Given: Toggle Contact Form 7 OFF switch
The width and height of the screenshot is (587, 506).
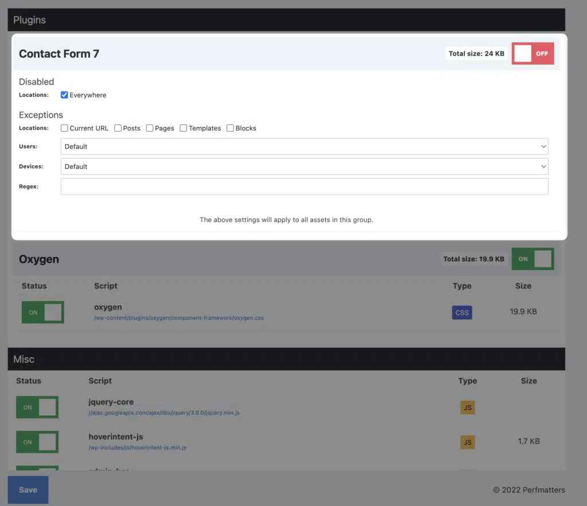Looking at the screenshot, I should click(x=533, y=53).
